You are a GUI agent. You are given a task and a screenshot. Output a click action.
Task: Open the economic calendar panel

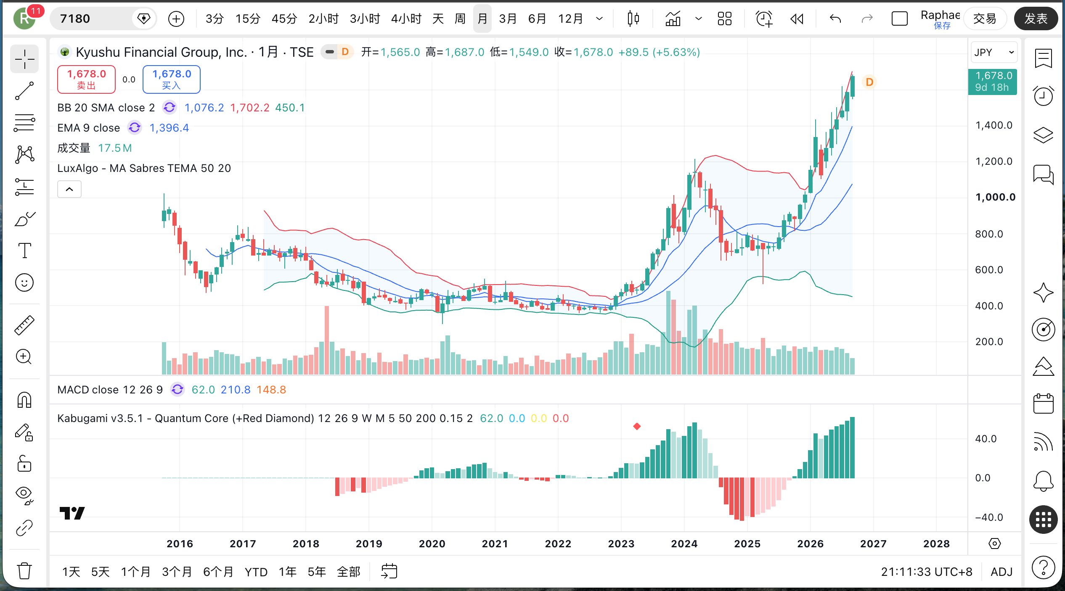[1044, 404]
